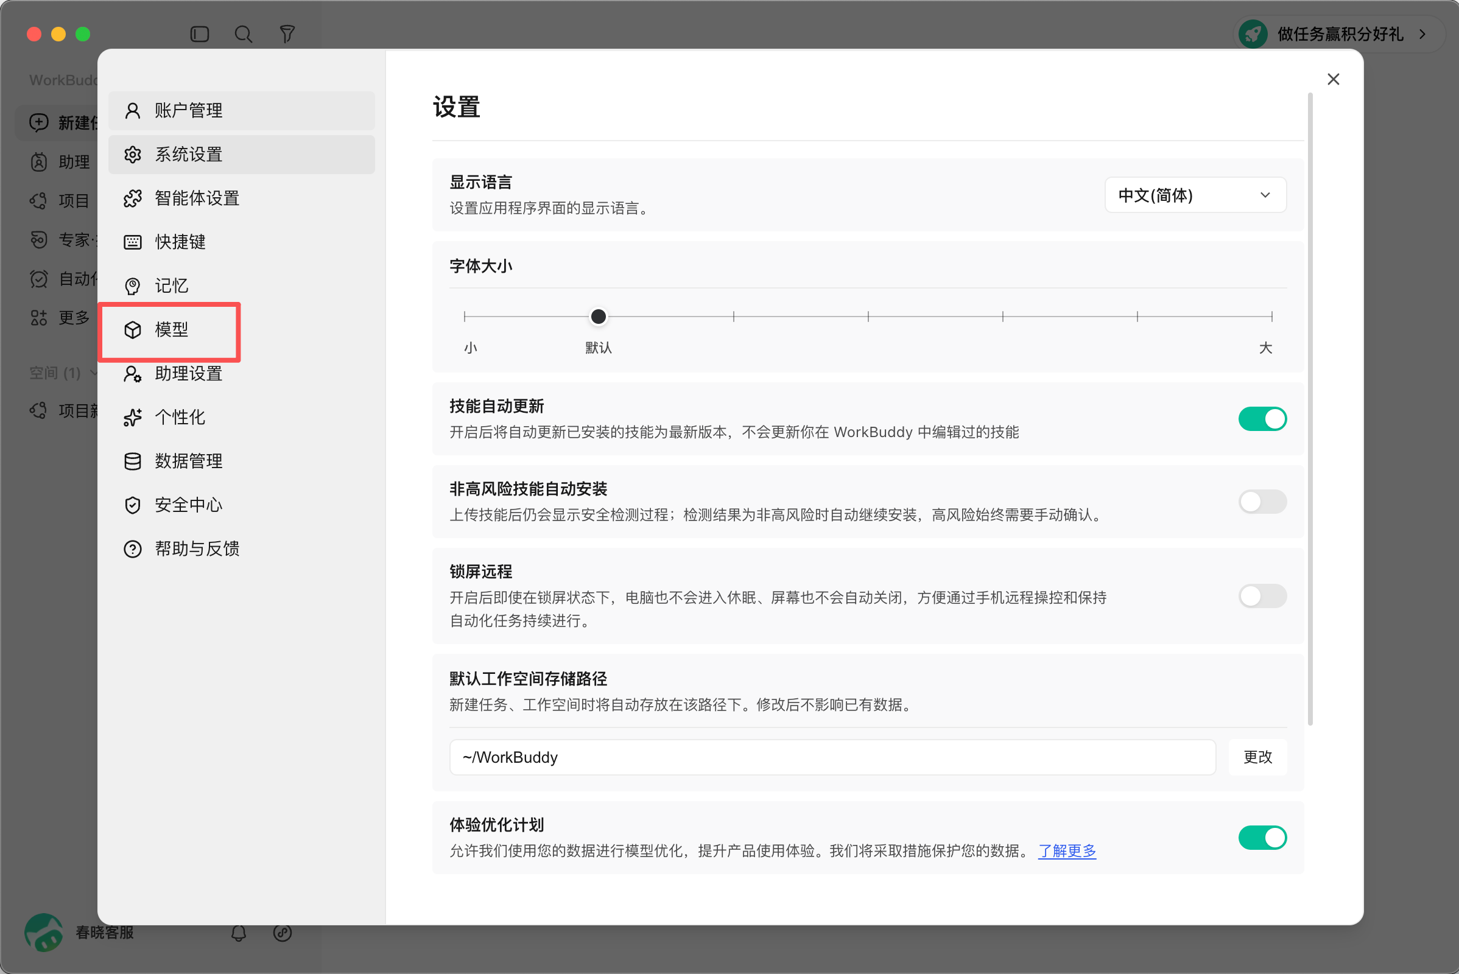Click the question mark icon for 帮助与反馈

pos(132,549)
